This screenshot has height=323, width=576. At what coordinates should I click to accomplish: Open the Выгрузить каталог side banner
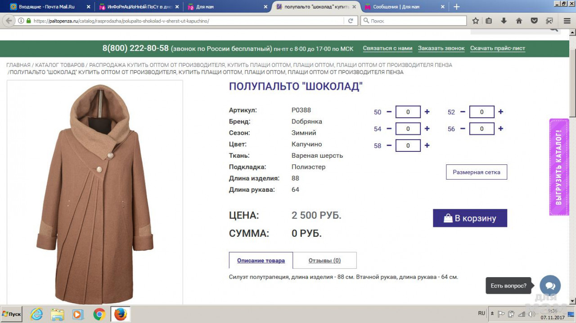click(x=559, y=167)
